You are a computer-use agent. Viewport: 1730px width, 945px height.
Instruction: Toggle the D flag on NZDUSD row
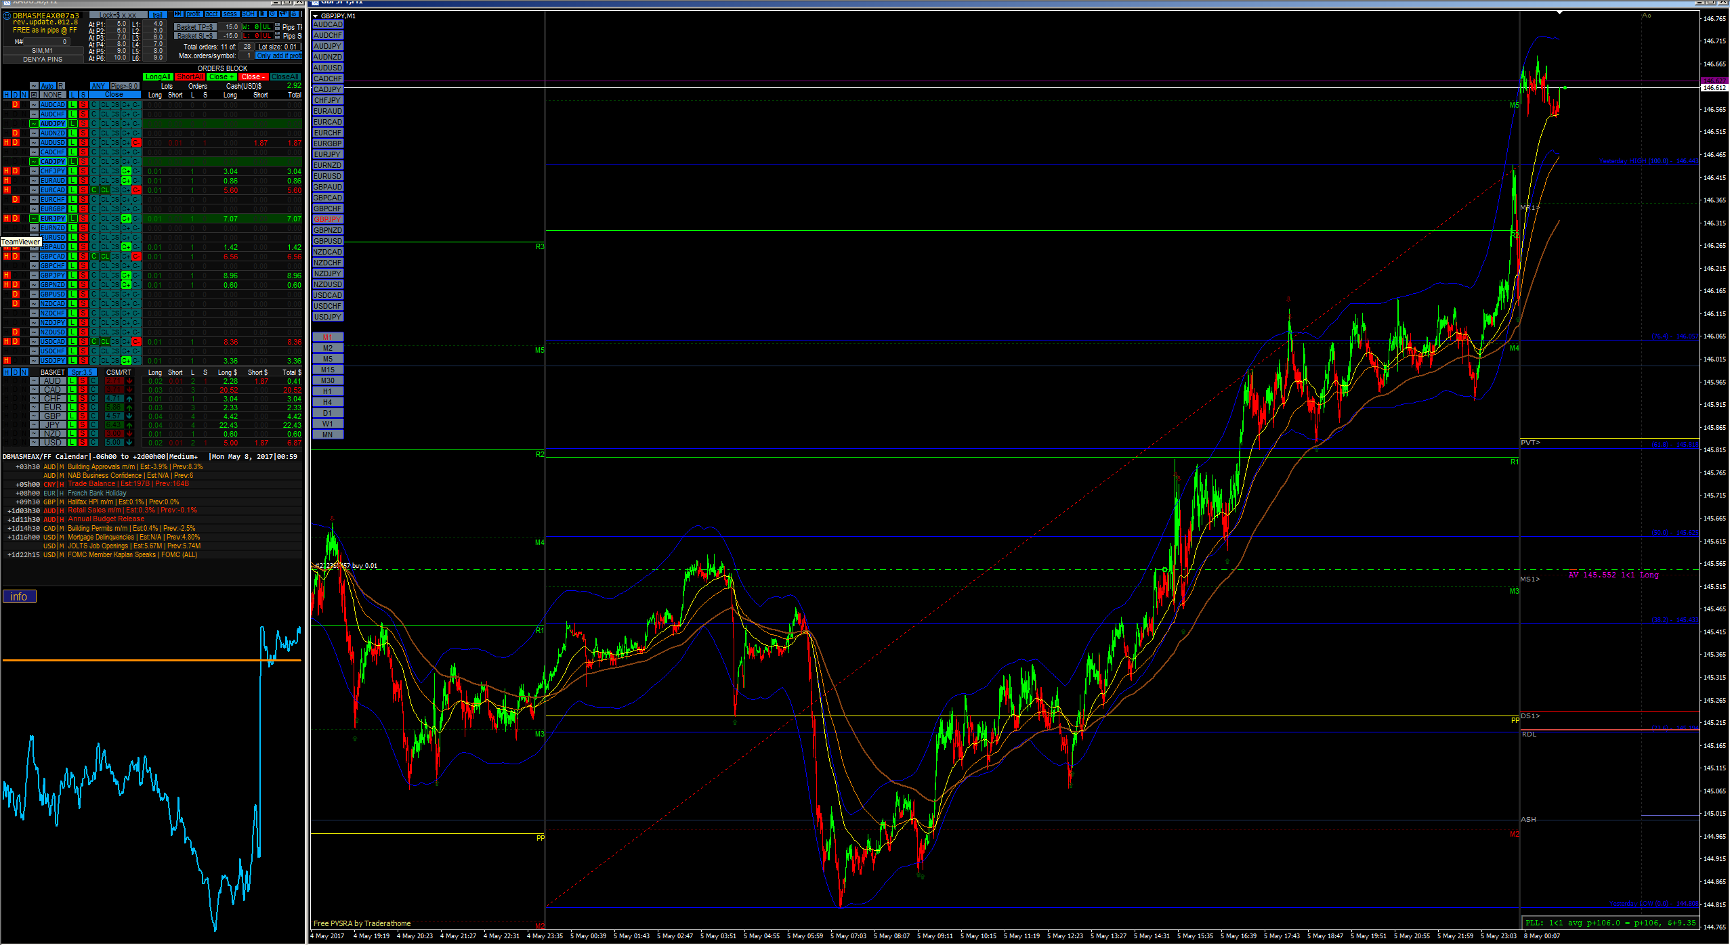(x=15, y=332)
